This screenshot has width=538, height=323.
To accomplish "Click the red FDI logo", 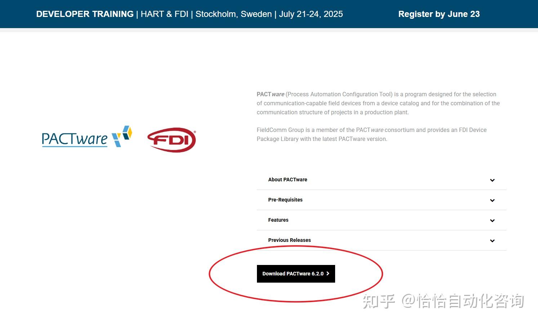I will tap(172, 140).
